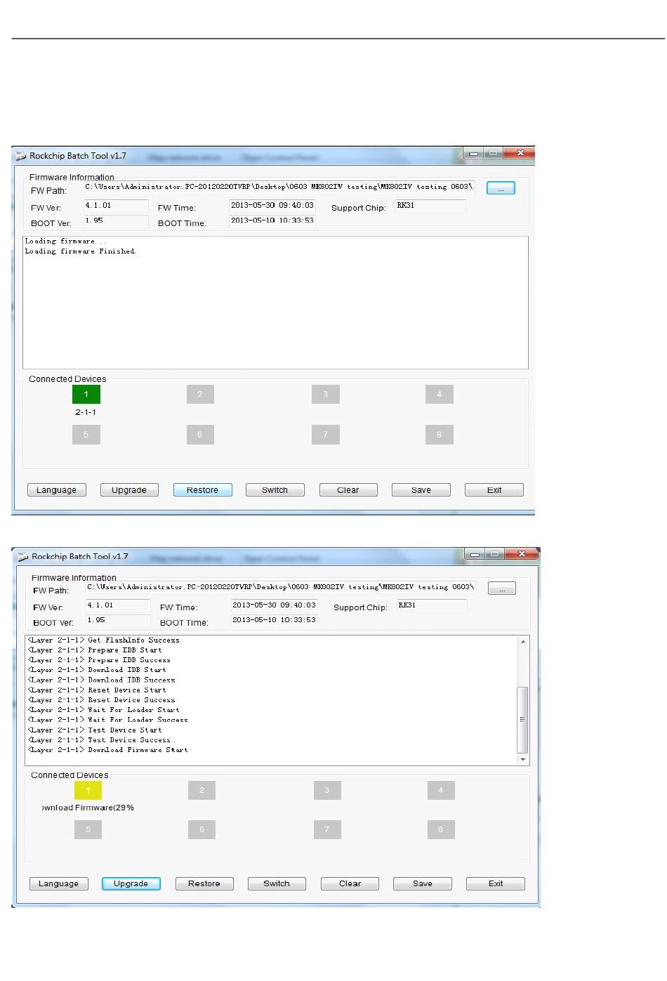Screen dimensions: 667x981
Task: Select device slot 6 in the lower window
Action: (x=202, y=830)
